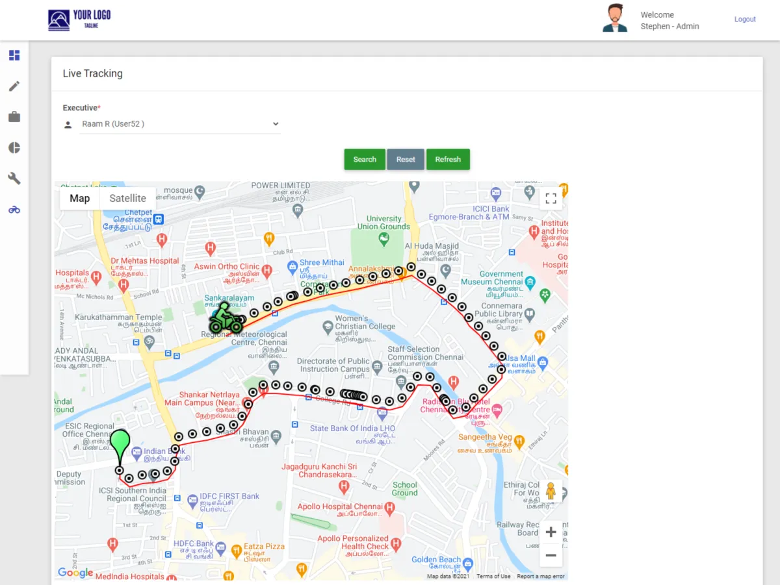Click the person icon beside Executive dropdown
Screen dimensions: 780x585
point(68,125)
